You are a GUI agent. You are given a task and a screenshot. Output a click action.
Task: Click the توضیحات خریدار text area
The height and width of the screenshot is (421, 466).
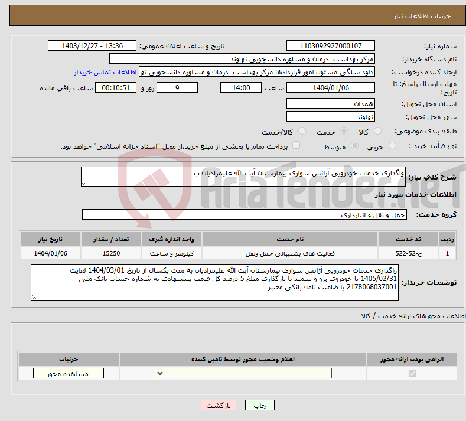(214, 282)
